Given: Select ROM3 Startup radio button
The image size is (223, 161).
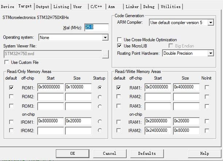Looking at the screenshot, I should pos(100,106).
